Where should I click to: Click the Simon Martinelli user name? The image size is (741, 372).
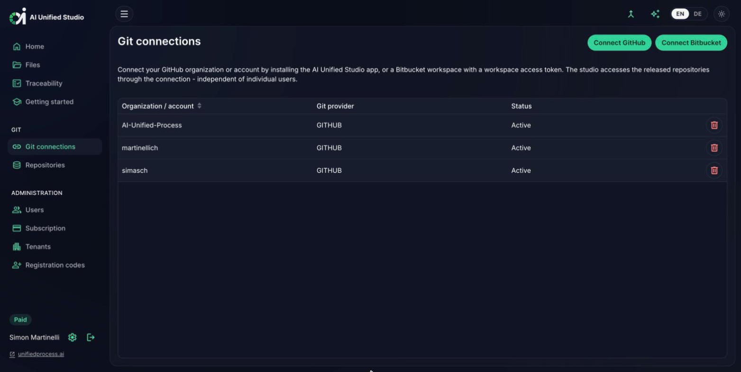pos(34,337)
